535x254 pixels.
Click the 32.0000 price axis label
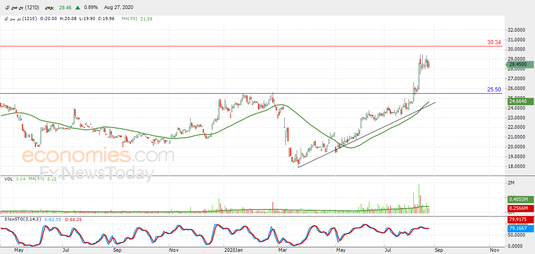517,30
